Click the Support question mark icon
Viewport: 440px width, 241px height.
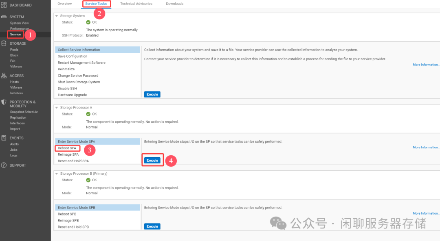click(x=4, y=165)
